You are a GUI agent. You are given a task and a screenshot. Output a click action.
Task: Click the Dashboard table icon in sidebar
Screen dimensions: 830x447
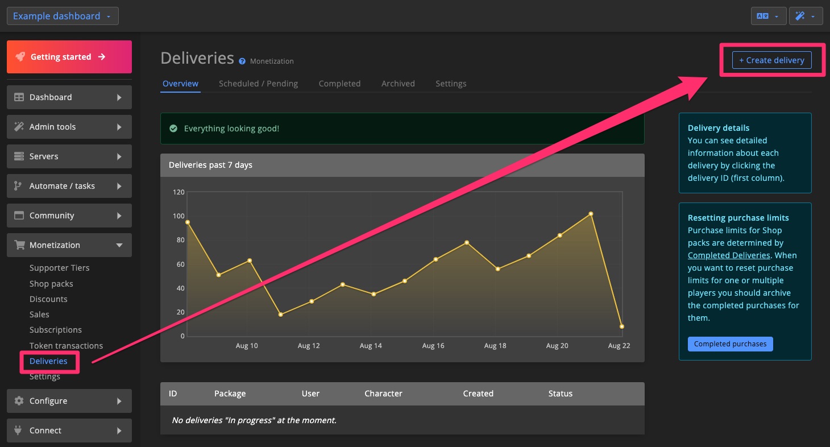pyautogui.click(x=19, y=97)
